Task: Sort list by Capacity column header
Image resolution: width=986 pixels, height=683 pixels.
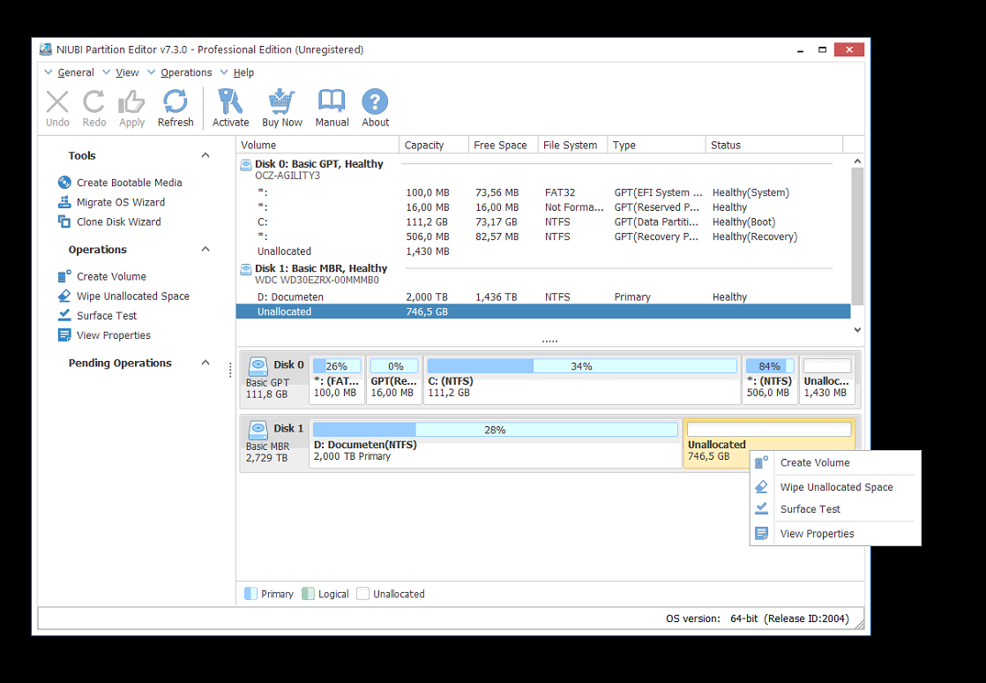Action: pos(424,145)
